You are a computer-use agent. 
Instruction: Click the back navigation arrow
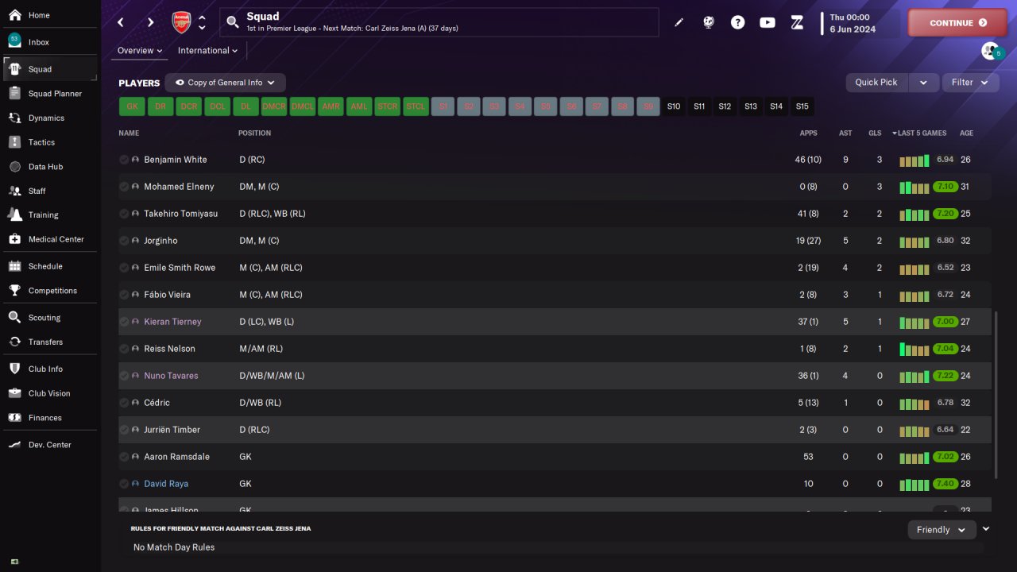[x=121, y=22]
